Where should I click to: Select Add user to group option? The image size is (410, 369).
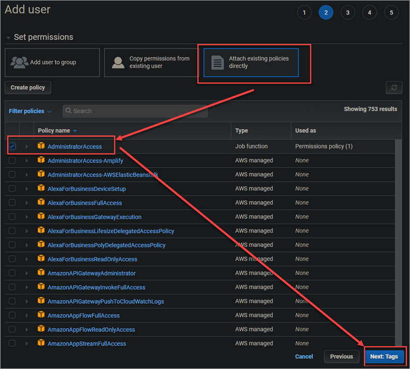[52, 63]
